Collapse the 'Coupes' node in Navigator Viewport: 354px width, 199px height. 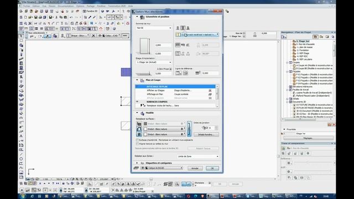287,62
